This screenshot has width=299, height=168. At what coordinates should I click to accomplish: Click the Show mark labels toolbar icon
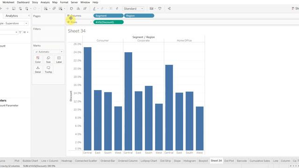point(111,8)
